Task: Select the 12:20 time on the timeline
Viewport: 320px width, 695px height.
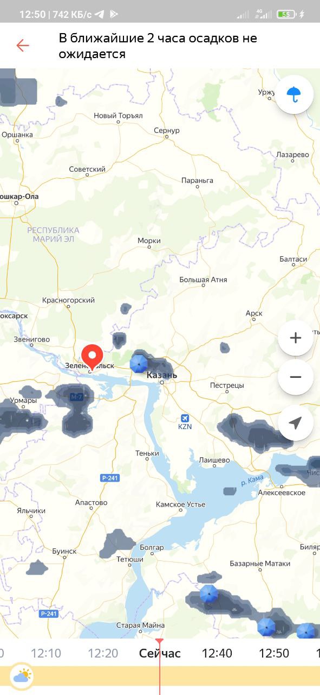Action: pos(103,653)
